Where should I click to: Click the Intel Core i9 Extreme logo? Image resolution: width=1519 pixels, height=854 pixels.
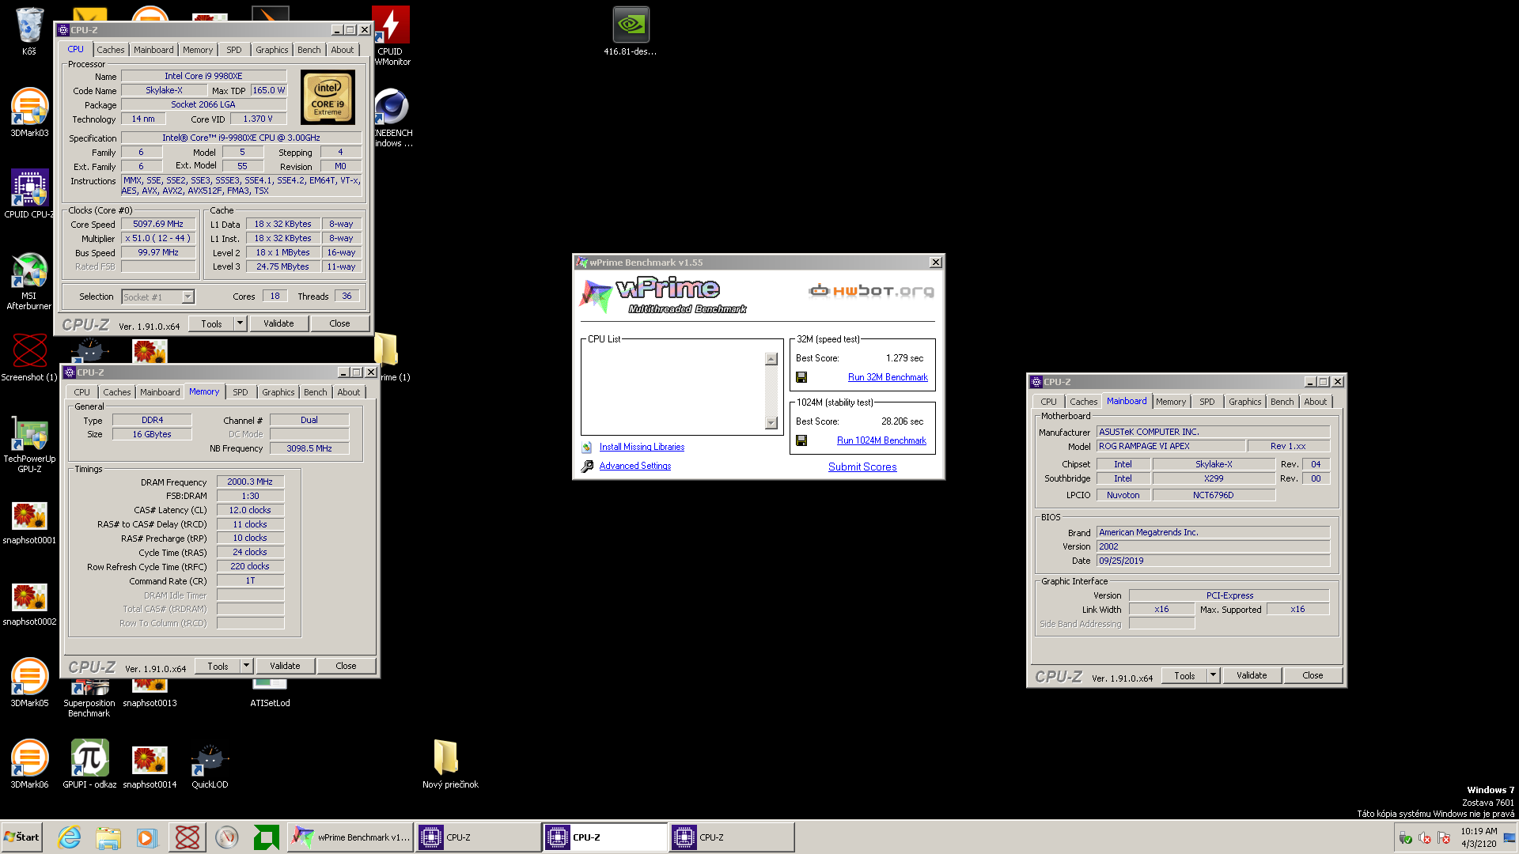pyautogui.click(x=328, y=97)
